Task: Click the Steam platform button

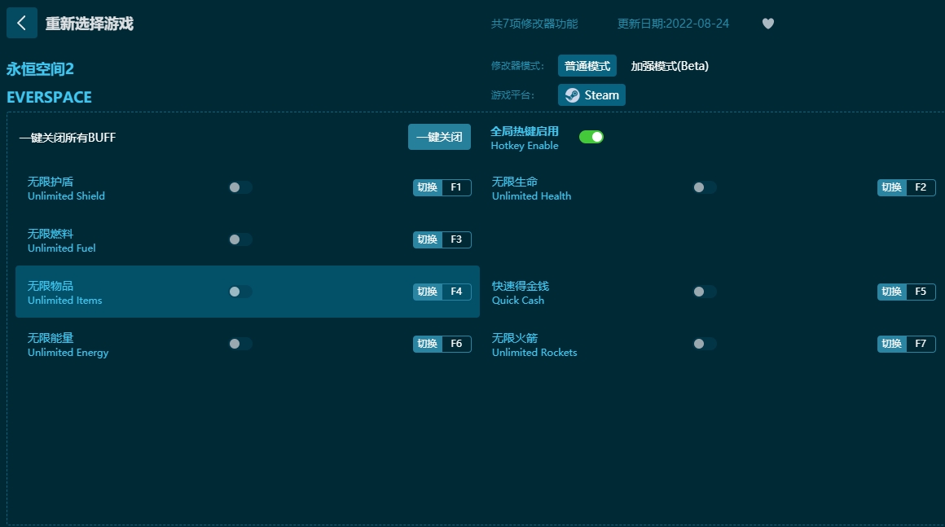Action: [x=591, y=95]
